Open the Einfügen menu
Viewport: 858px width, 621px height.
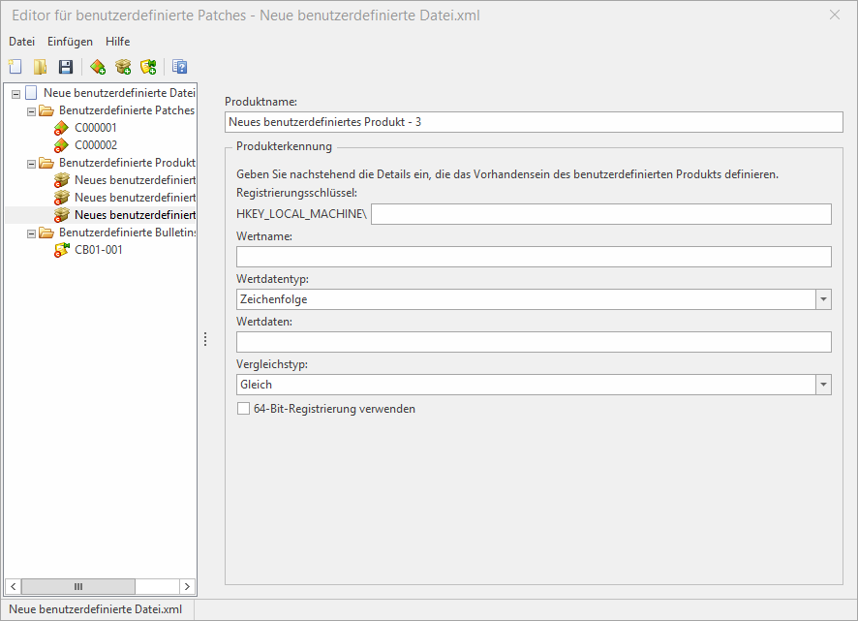tap(70, 42)
